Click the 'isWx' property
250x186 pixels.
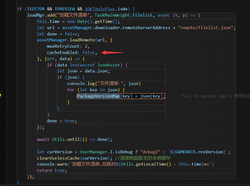pyautogui.click(x=123, y=9)
